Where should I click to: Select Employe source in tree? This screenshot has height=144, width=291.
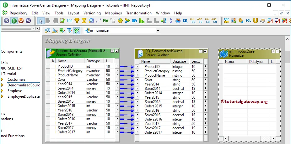(x=15, y=91)
